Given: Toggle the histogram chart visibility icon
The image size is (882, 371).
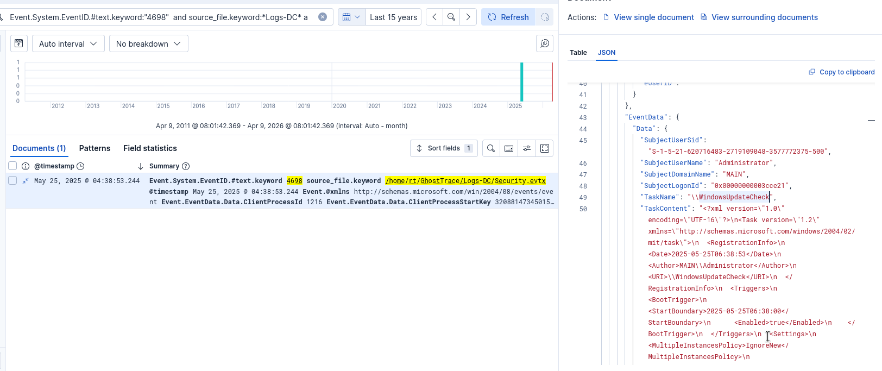Looking at the screenshot, I should [18, 43].
